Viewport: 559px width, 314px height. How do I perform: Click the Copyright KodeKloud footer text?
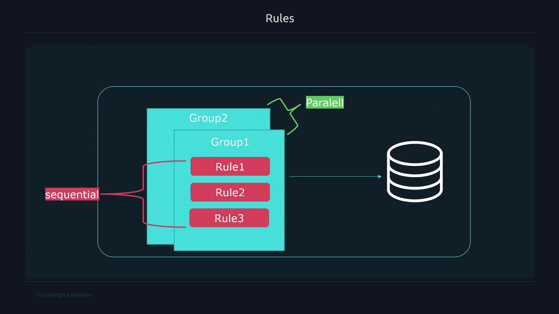[64, 295]
